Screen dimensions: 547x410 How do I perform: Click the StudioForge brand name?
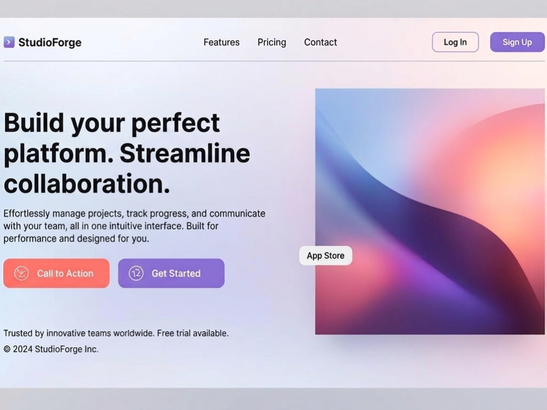50,43
